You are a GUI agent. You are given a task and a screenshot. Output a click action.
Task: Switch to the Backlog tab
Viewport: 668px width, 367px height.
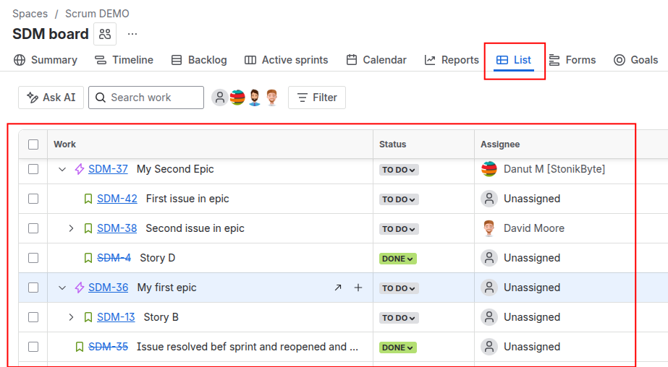coord(199,60)
